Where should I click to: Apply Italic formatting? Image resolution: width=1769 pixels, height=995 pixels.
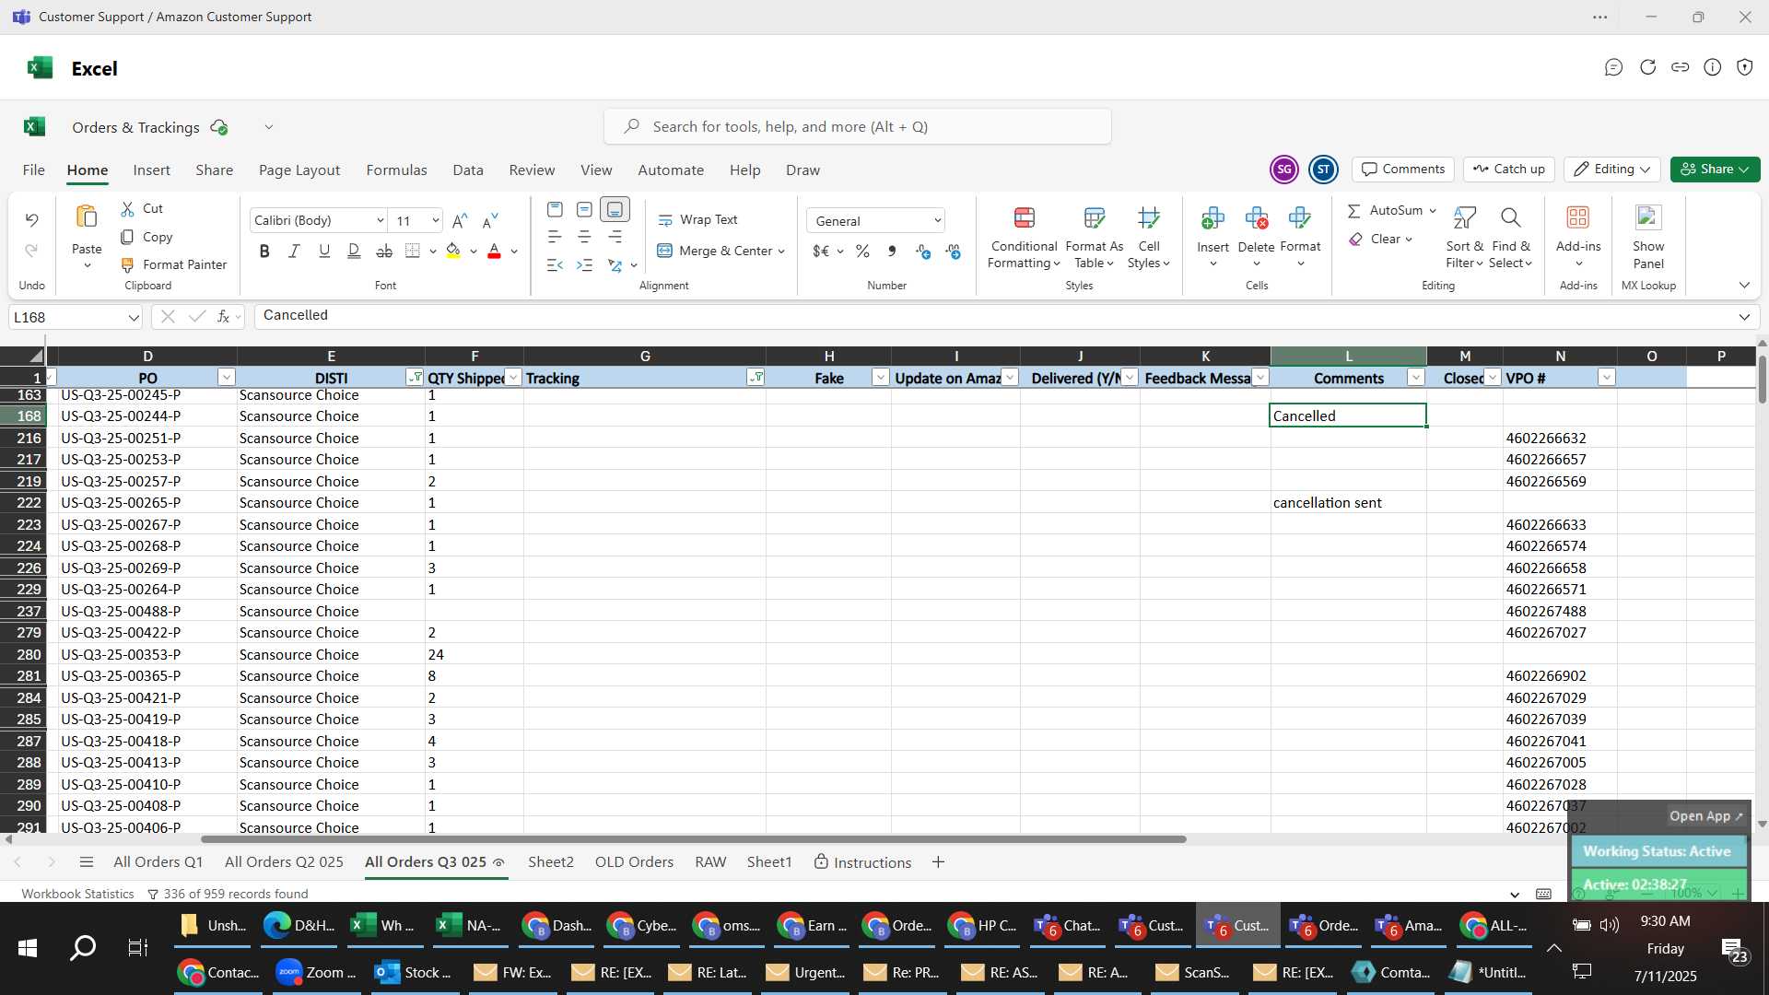point(294,251)
